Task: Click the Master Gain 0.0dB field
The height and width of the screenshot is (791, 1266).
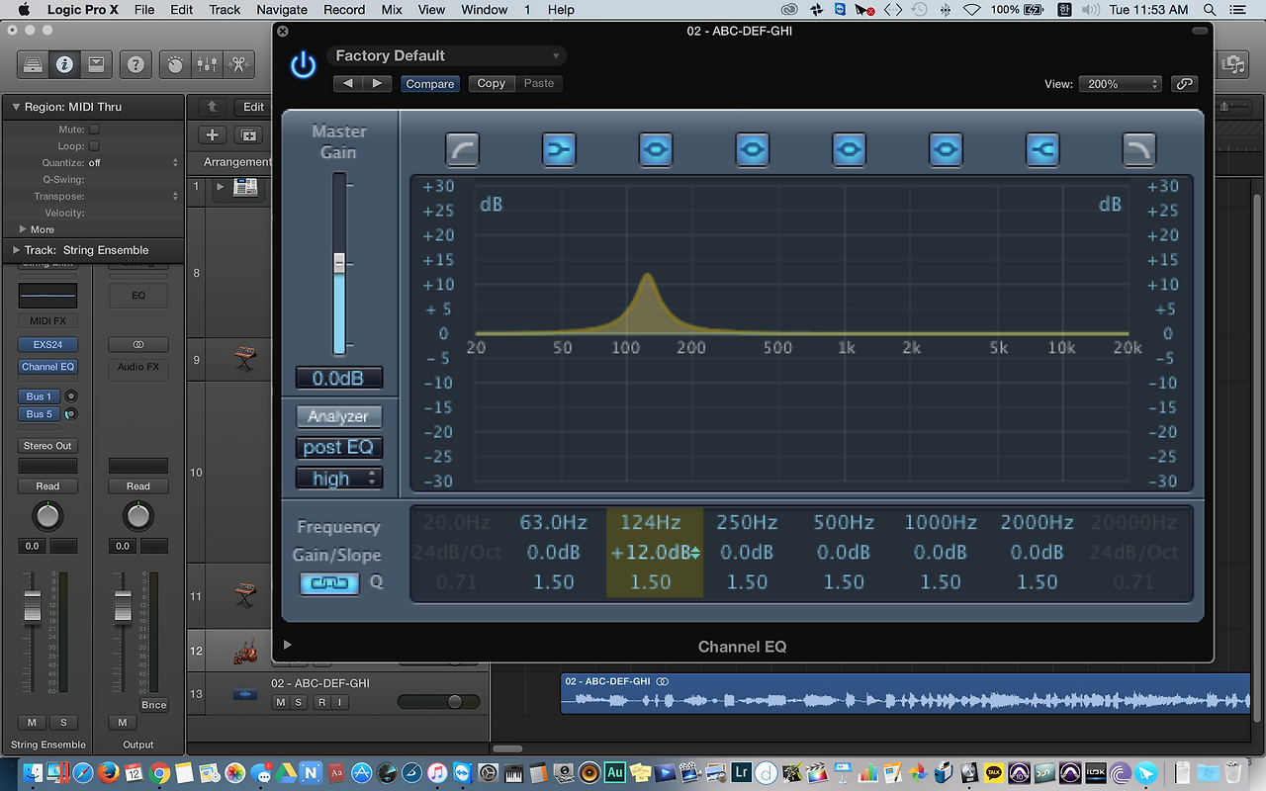Action: [339, 379]
